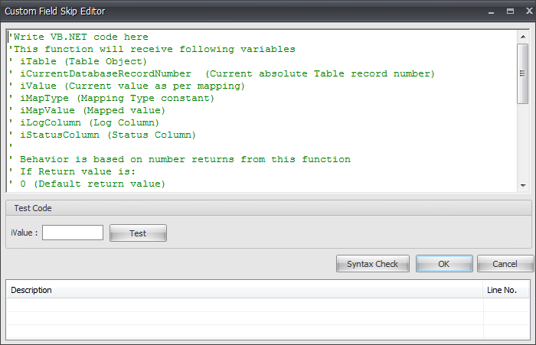Click the Line No. column header
Screen dimensions: 536x345
[506, 290]
